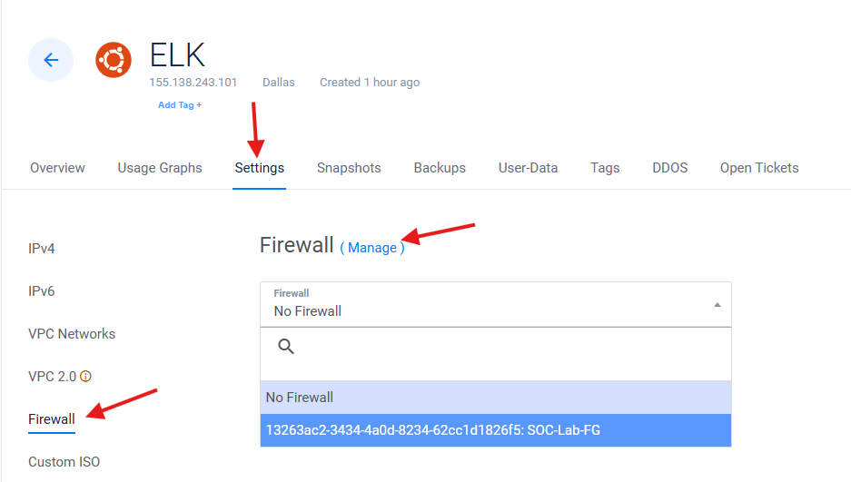The height and width of the screenshot is (482, 851).
Task: Go to the Backups tab
Action: click(x=440, y=168)
